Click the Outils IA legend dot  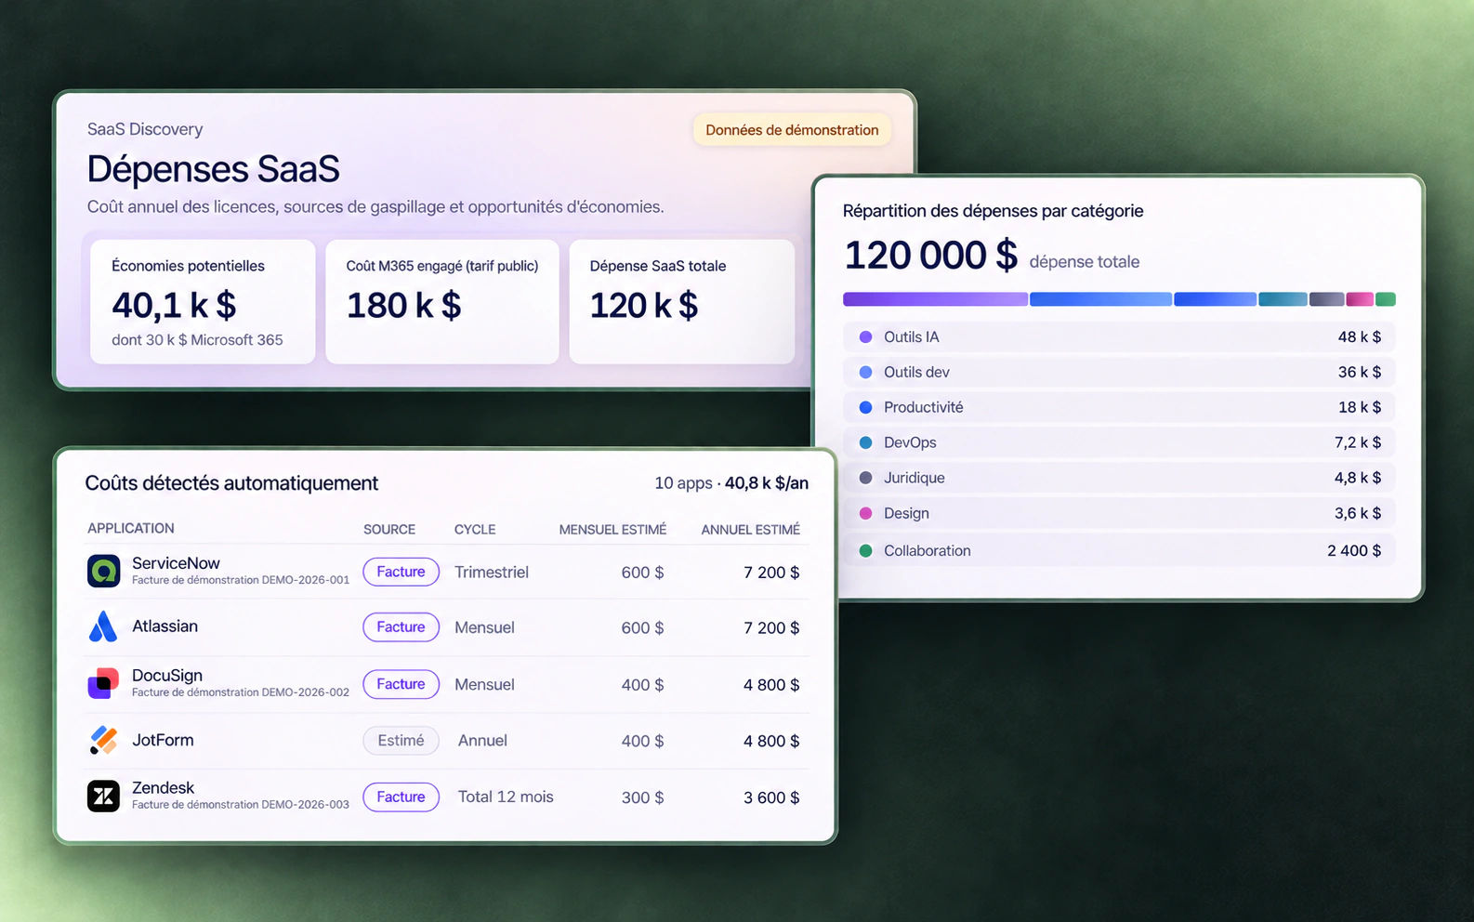[865, 336]
